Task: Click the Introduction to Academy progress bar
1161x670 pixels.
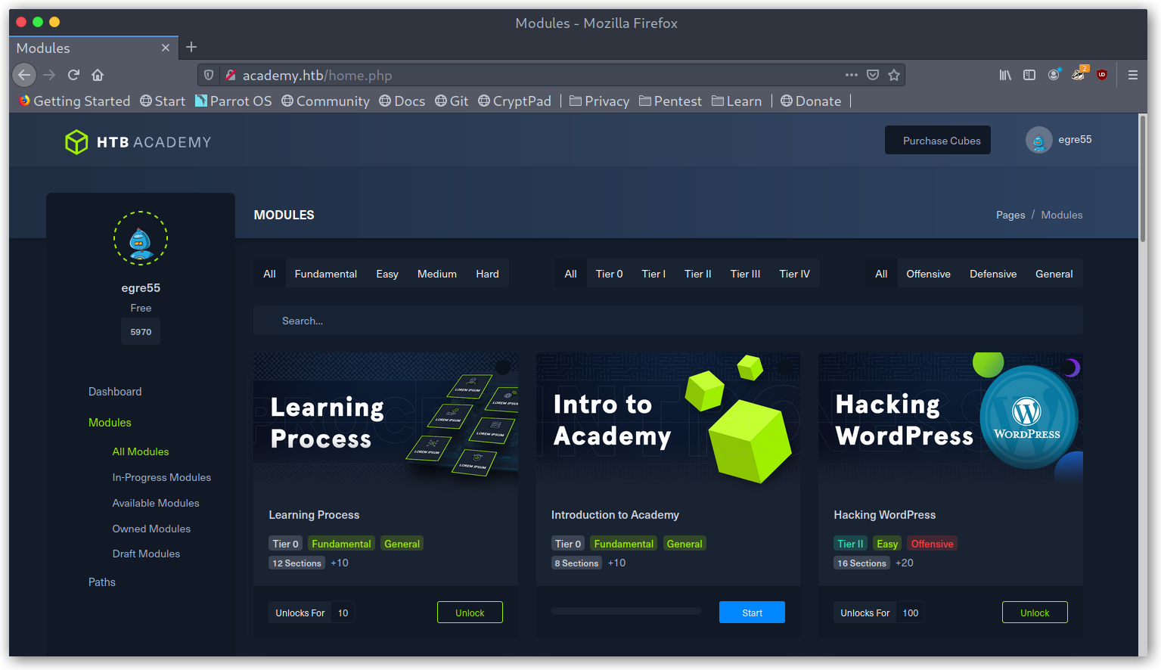Action: tap(626, 611)
